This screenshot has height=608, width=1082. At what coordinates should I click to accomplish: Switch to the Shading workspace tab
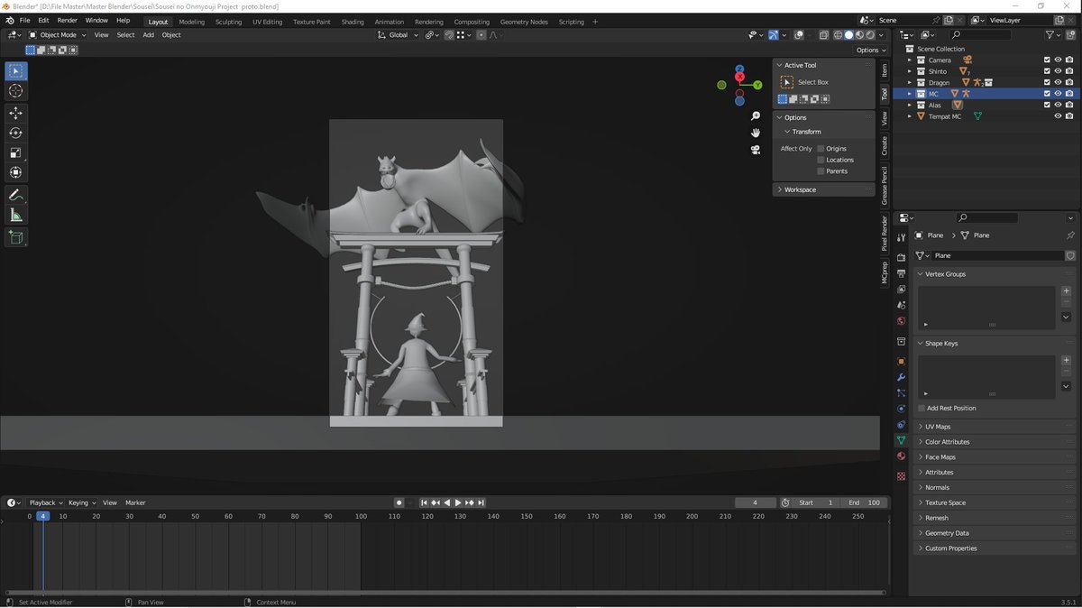coord(353,22)
